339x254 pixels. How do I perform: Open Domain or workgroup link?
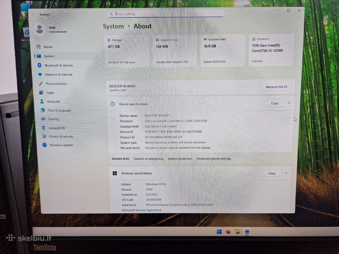148,159
